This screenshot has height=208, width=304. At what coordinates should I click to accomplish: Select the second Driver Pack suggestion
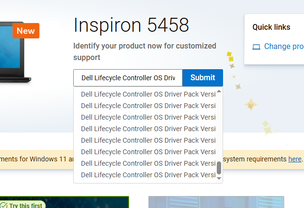(148, 106)
